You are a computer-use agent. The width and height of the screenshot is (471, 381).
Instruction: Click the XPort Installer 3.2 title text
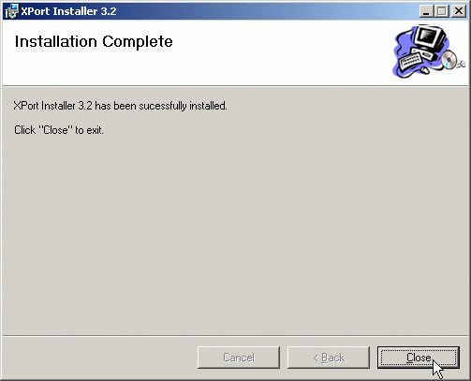68,11
